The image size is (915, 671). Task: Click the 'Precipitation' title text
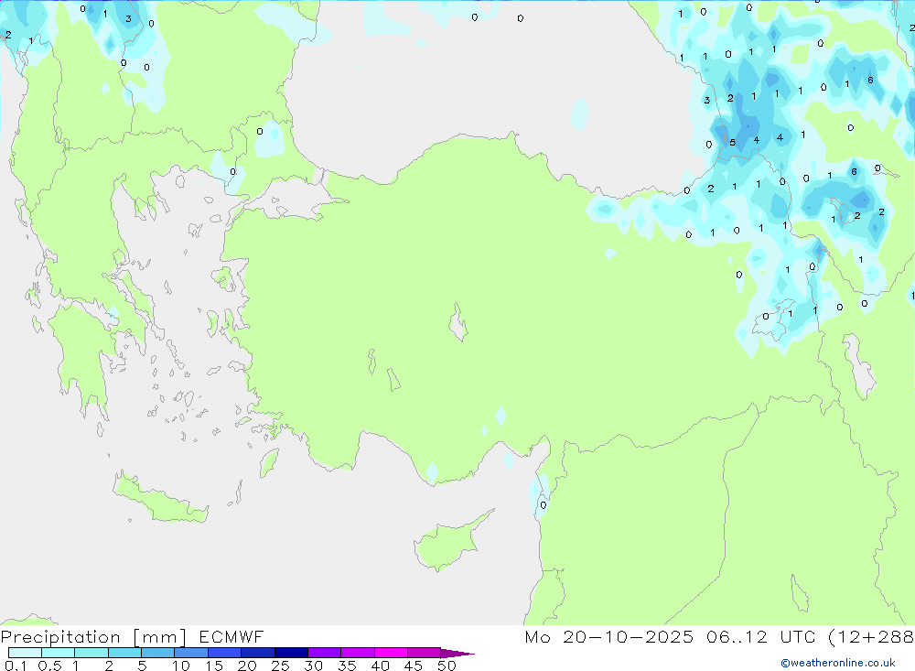coord(60,637)
